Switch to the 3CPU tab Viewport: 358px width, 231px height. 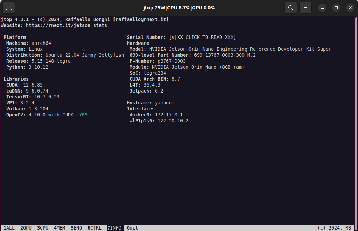click(x=43, y=228)
